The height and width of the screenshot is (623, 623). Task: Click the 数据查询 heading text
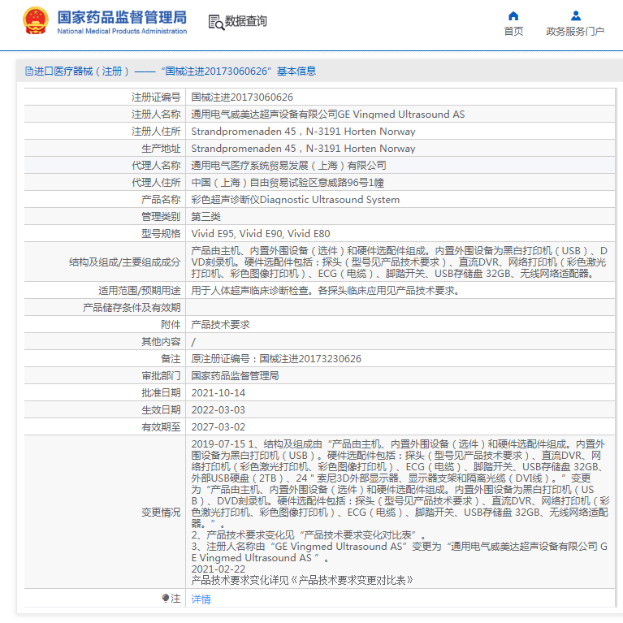point(245,21)
